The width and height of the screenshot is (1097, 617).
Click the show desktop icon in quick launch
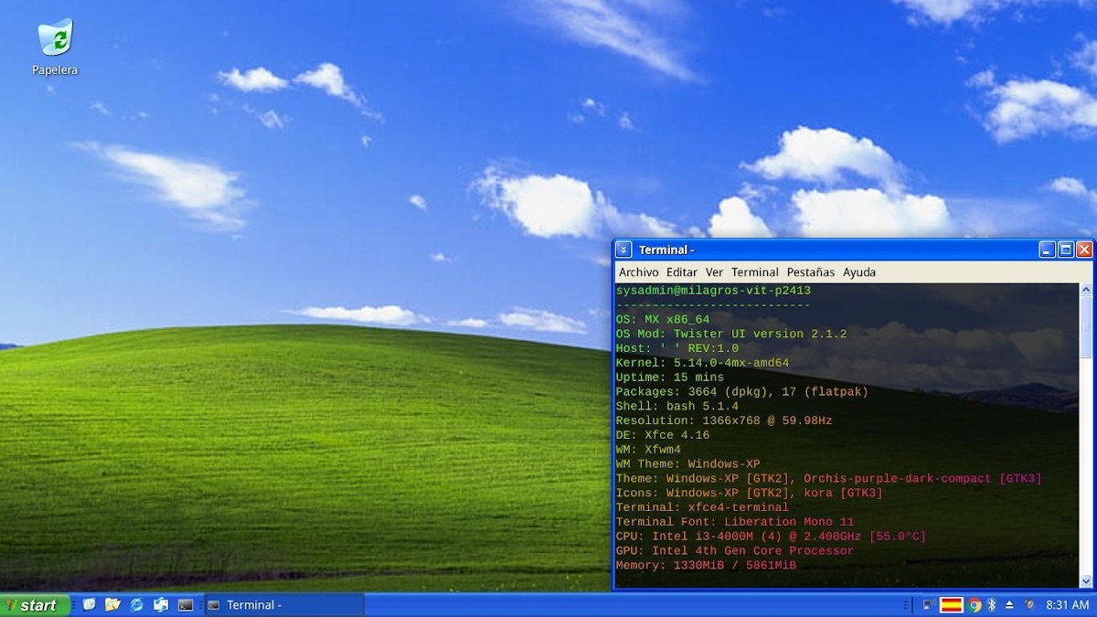(x=89, y=604)
